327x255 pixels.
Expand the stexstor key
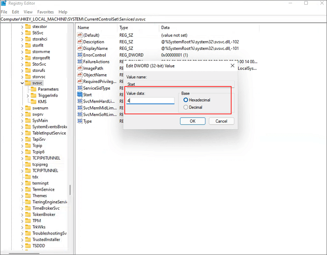coord(22,27)
